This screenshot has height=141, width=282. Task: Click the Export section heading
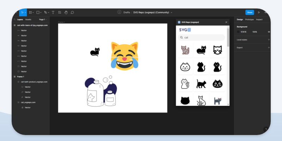(240, 48)
